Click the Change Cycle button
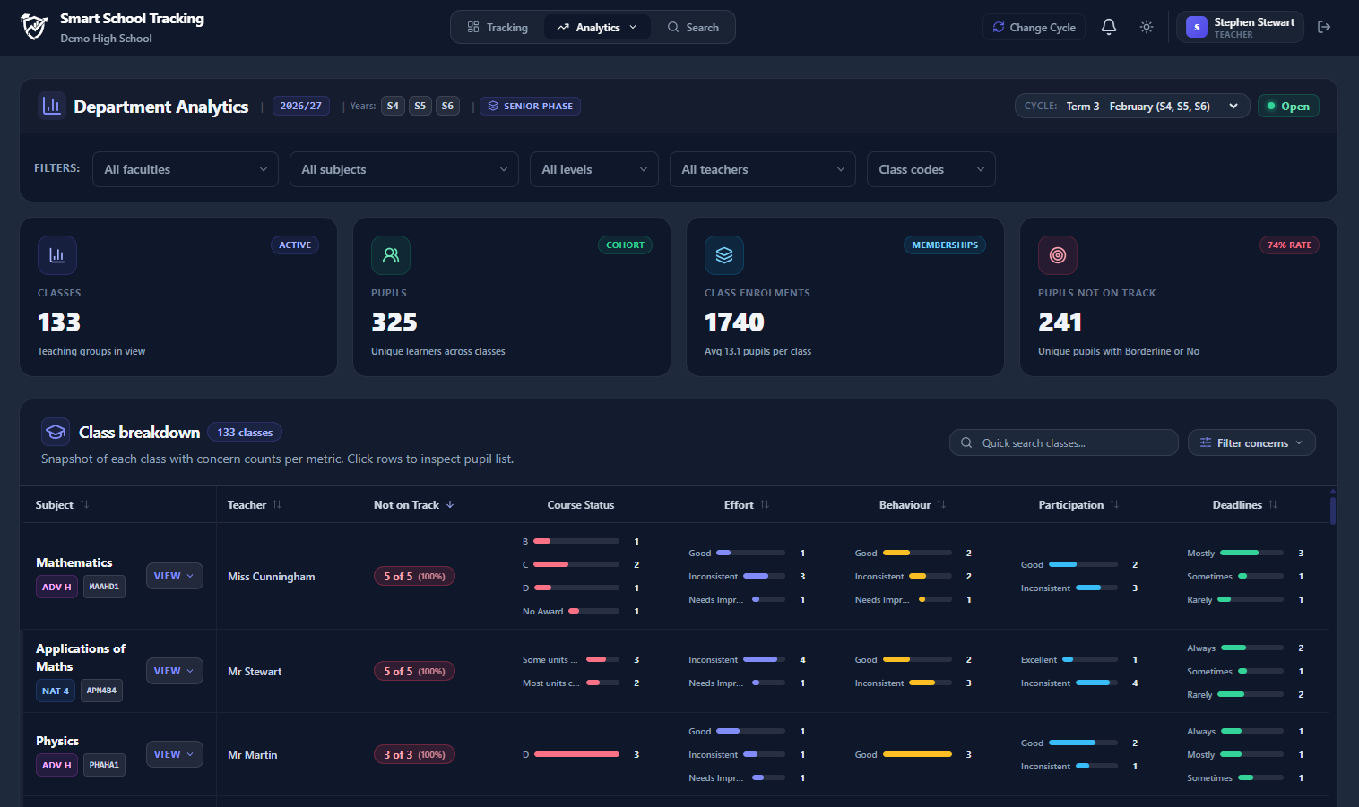 point(1034,27)
